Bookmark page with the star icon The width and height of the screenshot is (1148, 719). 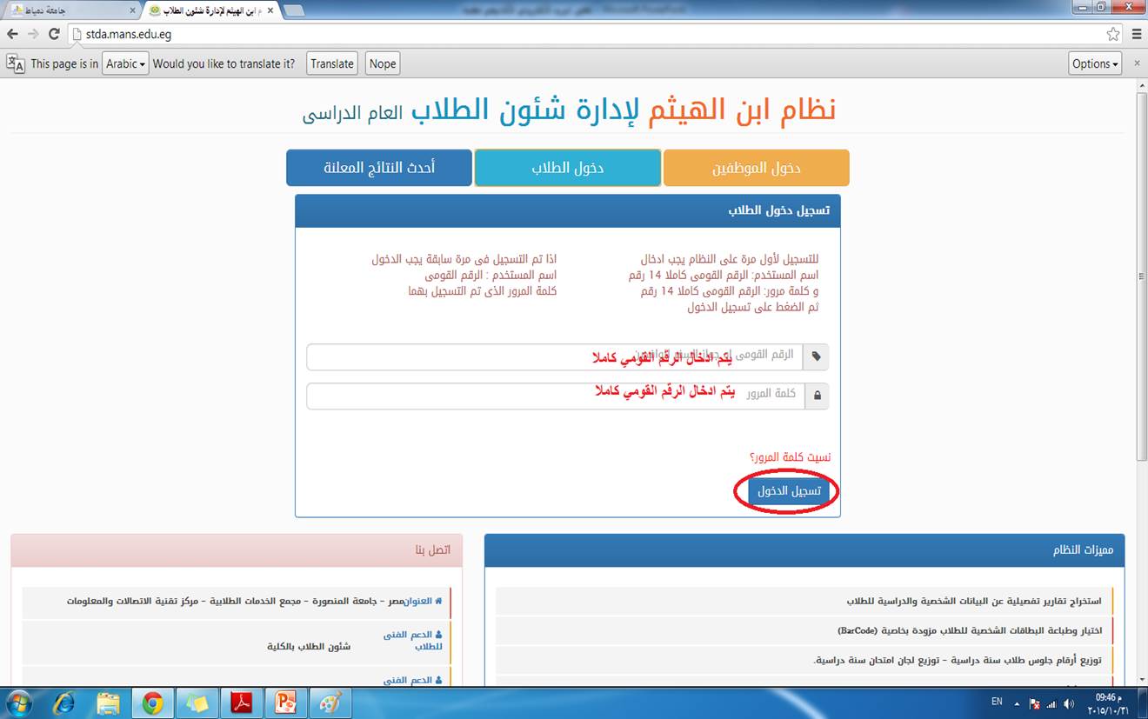click(1113, 34)
